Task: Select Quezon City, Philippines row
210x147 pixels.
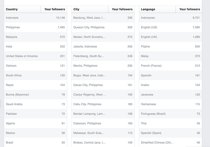Action: coord(89,27)
